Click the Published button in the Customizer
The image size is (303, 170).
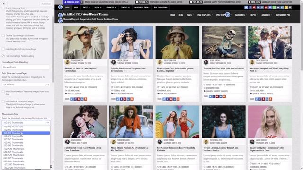[46, 4]
